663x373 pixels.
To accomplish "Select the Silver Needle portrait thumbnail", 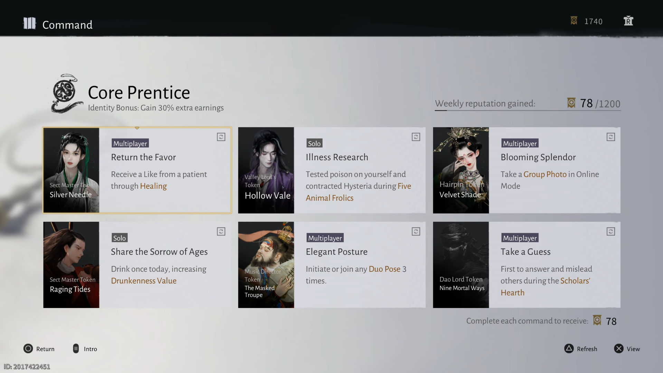I will [x=71, y=170].
